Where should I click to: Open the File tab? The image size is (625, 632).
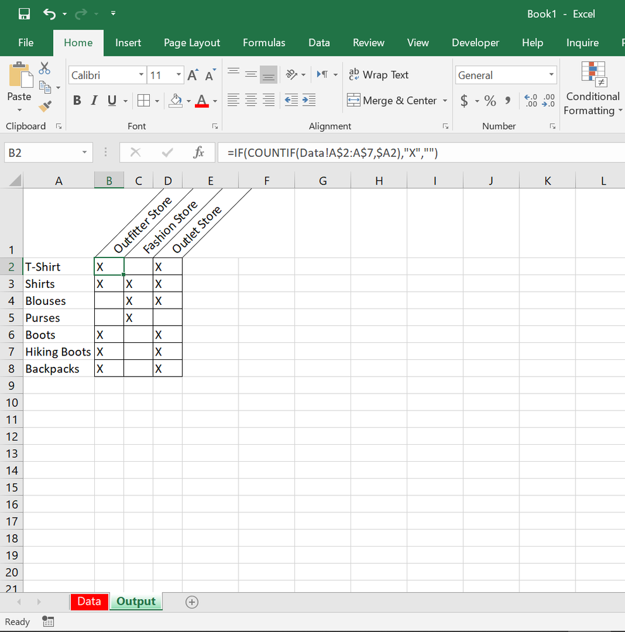click(x=26, y=43)
